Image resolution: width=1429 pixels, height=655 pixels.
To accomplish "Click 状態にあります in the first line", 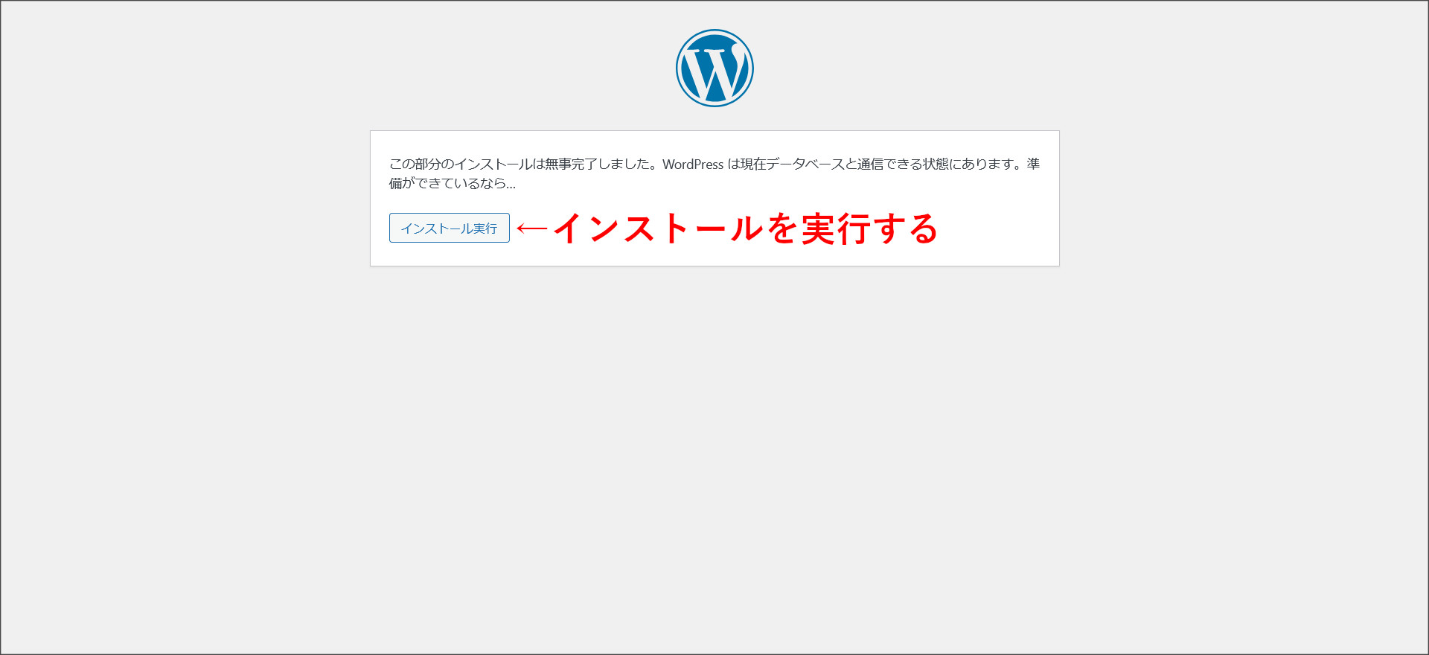I will pyautogui.click(x=967, y=164).
